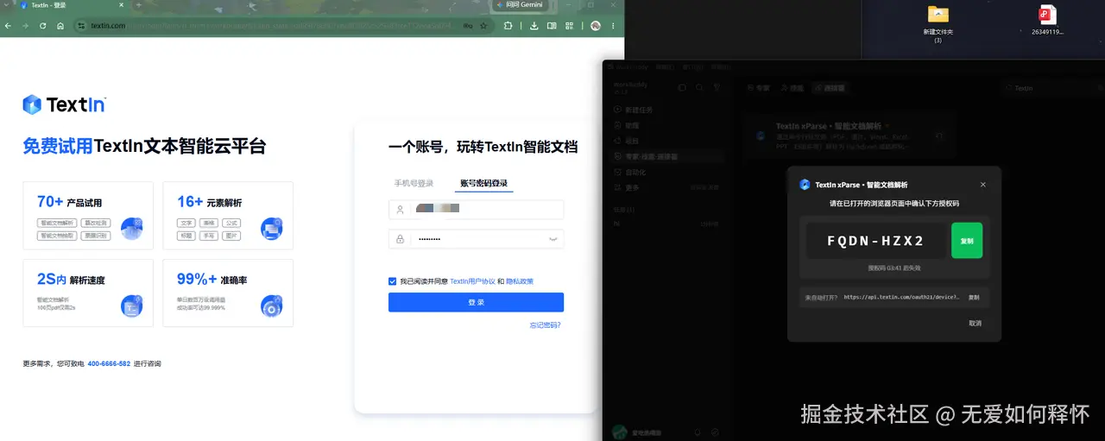Click the TextIn logo
This screenshot has width=1105, height=441.
[65, 104]
